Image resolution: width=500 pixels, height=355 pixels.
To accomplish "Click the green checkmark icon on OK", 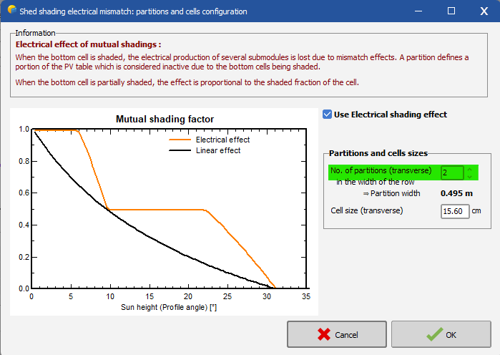I will pos(435,334).
